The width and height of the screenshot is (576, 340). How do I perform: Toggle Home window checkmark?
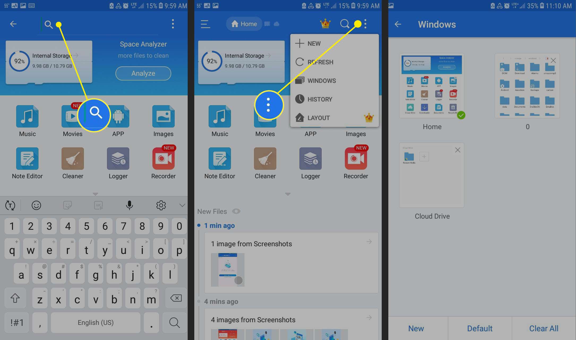(x=460, y=115)
